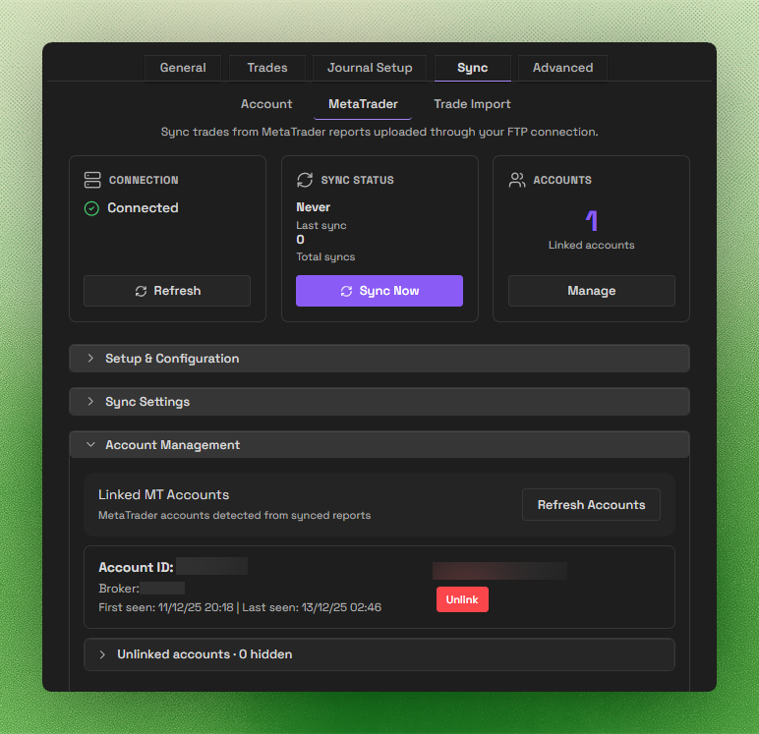Click the 'Last seen: 13/12/25 02:46' text
The width and height of the screenshot is (759, 734).
(312, 607)
